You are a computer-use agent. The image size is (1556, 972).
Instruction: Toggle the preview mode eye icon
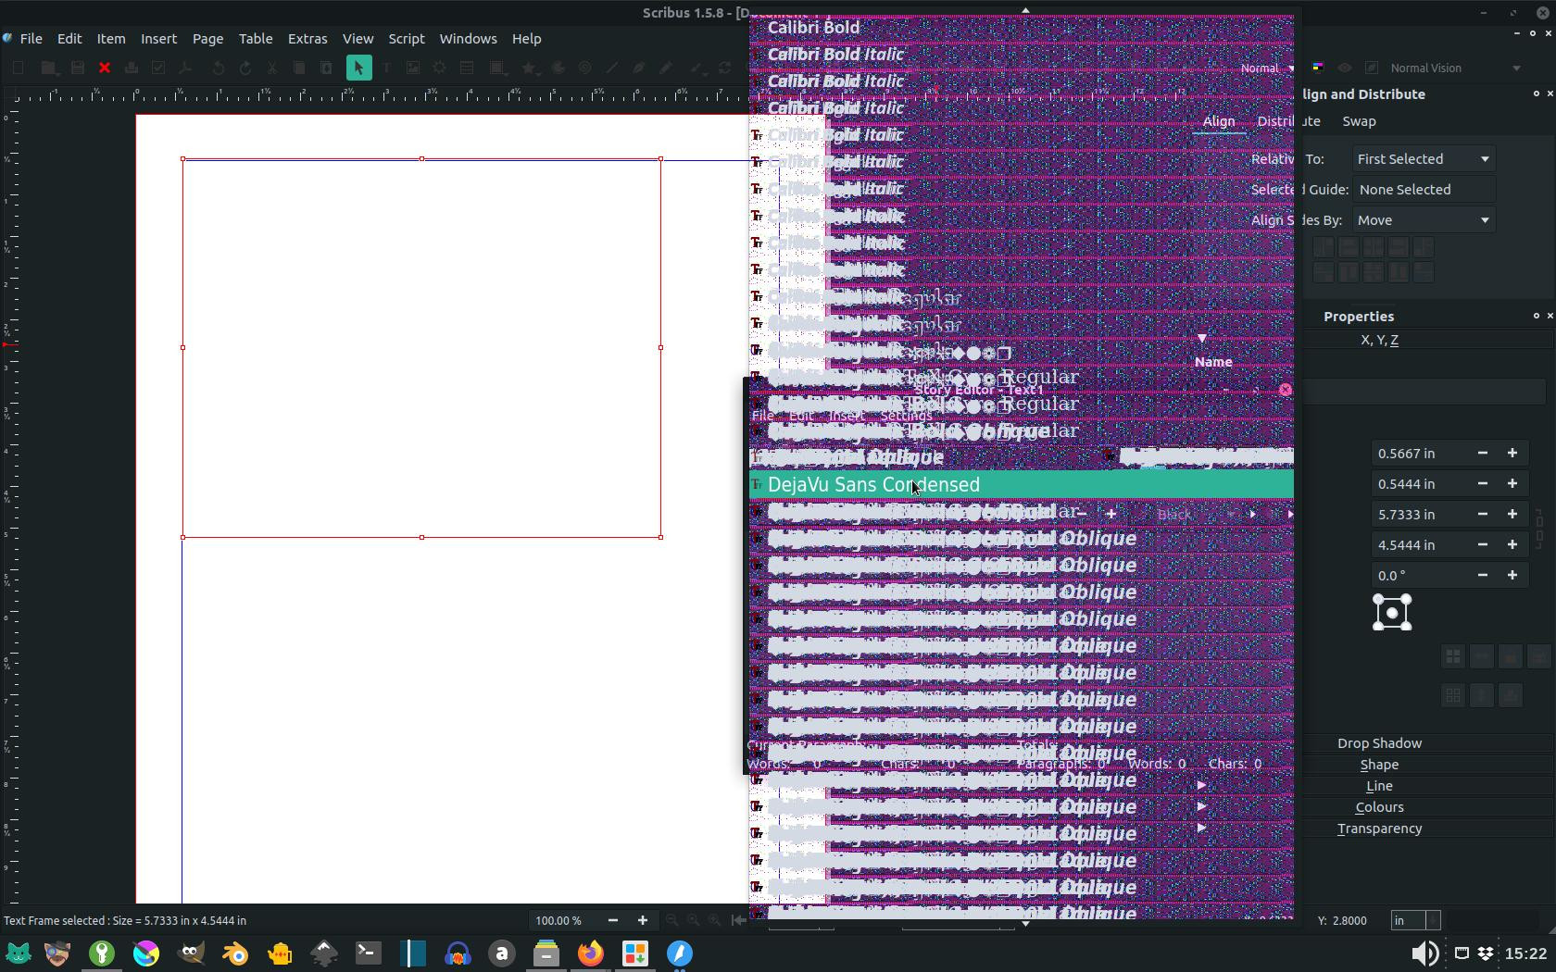point(1345,68)
